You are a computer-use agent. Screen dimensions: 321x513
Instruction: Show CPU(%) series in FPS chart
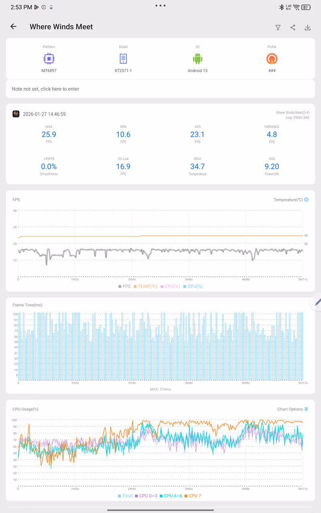click(x=170, y=287)
